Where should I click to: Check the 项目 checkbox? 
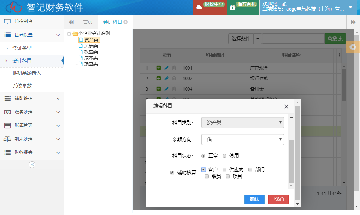coord(228,176)
